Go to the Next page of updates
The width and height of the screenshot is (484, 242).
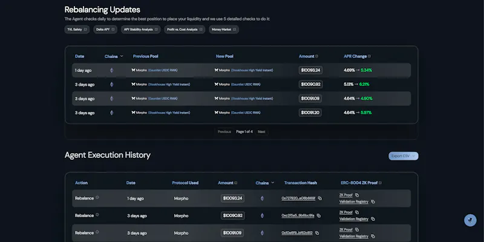click(261, 132)
